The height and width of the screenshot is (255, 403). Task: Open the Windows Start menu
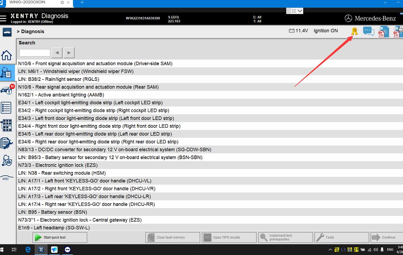tap(1, 249)
